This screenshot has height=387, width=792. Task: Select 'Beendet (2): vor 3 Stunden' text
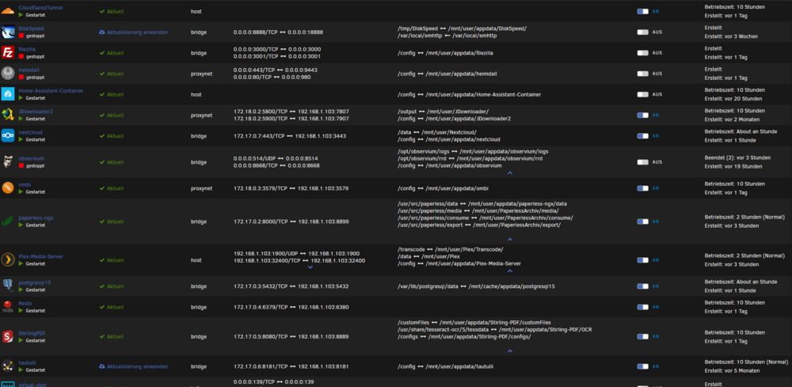pos(737,157)
